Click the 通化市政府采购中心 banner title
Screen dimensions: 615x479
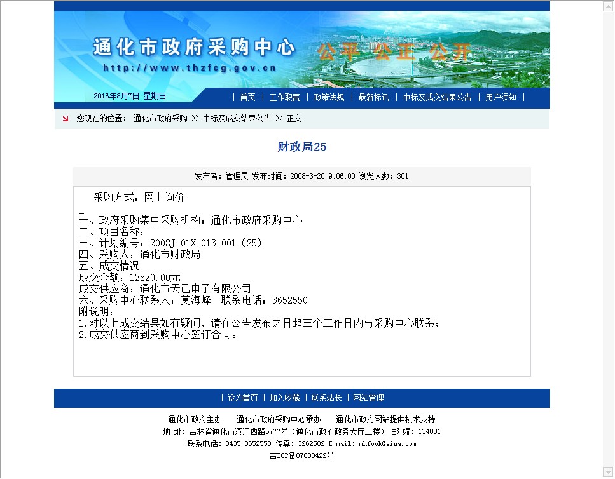click(x=194, y=48)
